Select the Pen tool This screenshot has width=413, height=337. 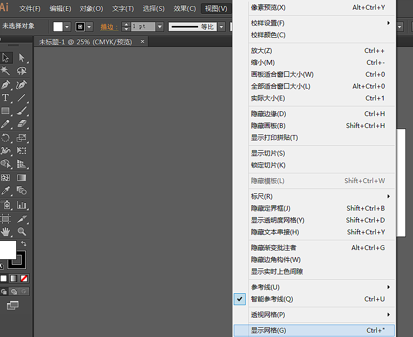(x=5, y=85)
